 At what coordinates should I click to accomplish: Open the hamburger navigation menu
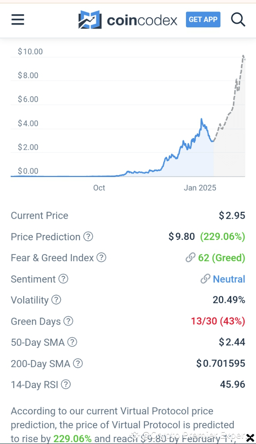click(18, 20)
